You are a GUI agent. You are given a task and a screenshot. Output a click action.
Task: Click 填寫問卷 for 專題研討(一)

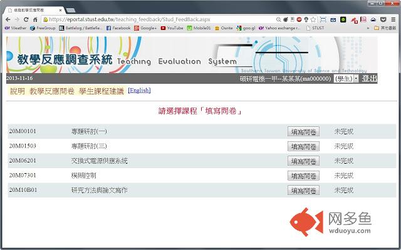(303, 132)
